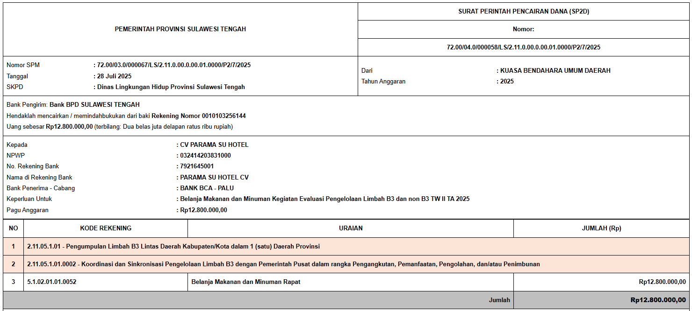Click the Jumlah label in total row
This screenshot has width=692, height=311.
tap(499, 300)
